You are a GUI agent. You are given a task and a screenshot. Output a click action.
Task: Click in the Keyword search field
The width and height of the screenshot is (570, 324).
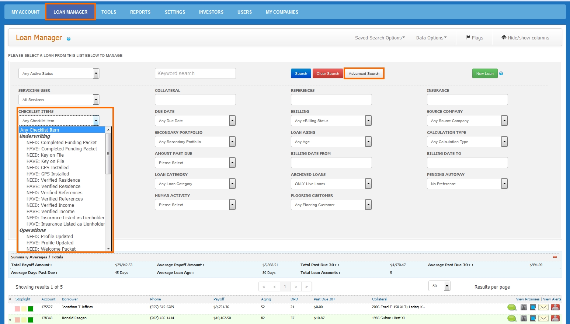tap(195, 73)
